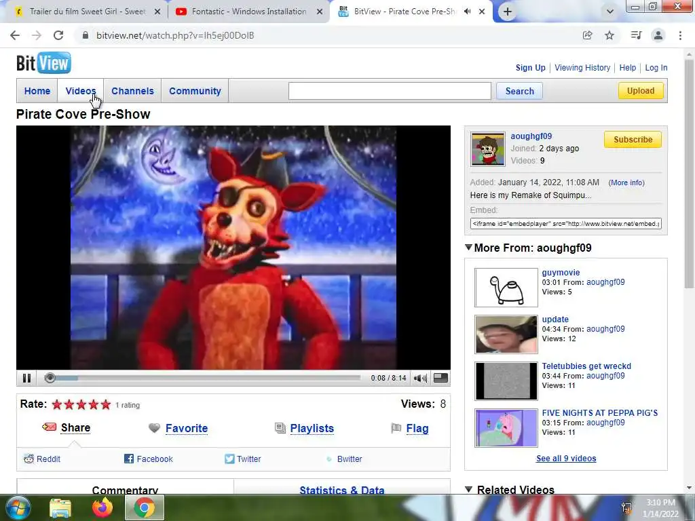Click the Favorite heart icon
Image resolution: width=695 pixels, height=521 pixels.
[x=154, y=428]
